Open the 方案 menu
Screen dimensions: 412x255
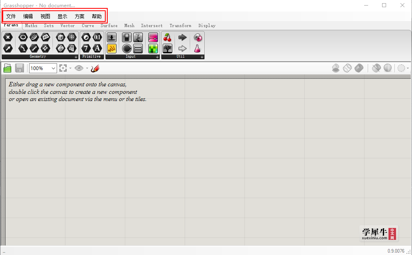pos(80,17)
